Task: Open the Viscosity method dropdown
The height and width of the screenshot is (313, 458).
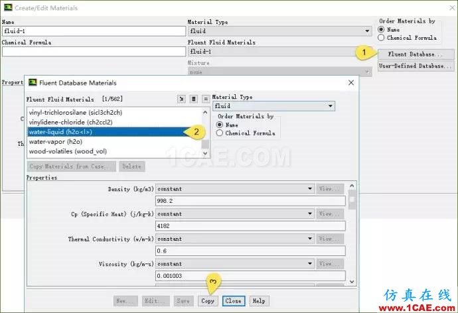Action: (235, 264)
